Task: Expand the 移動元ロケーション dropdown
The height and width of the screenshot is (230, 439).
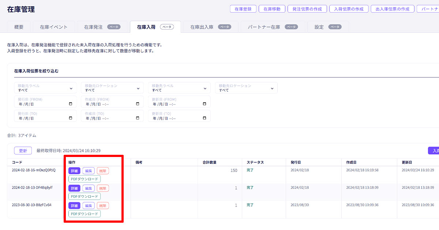Action: pyautogui.click(x=112, y=88)
